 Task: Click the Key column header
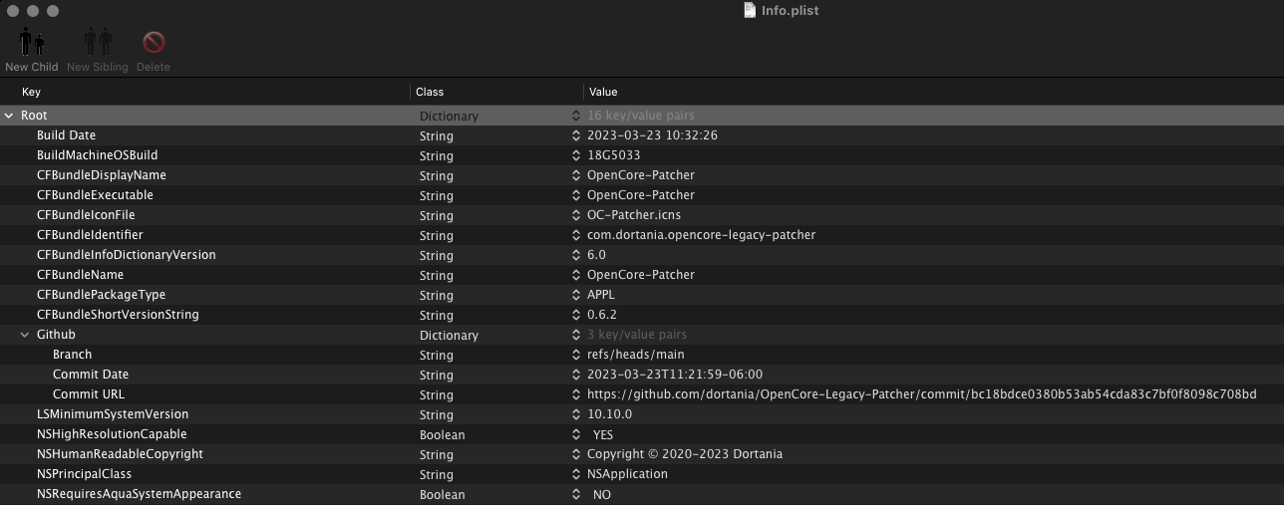pos(31,92)
